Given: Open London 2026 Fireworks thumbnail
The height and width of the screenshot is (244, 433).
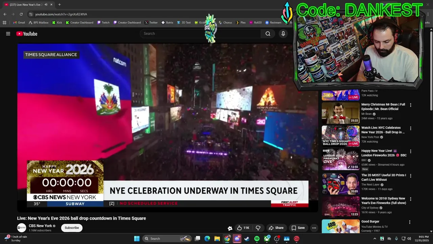Looking at the screenshot, I should [x=341, y=159].
